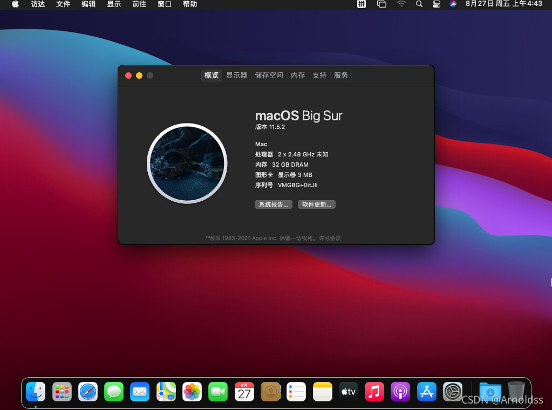Select the 概览 tab
Image resolution: width=552 pixels, height=410 pixels.
coord(212,76)
